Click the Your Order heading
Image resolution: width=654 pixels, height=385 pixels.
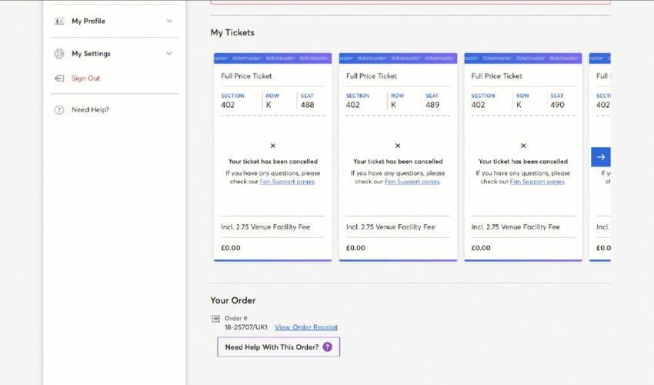(x=232, y=300)
